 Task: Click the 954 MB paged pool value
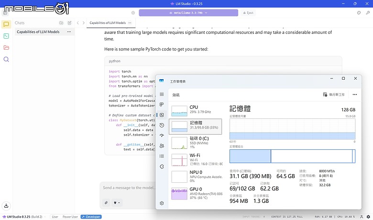pos(239,201)
